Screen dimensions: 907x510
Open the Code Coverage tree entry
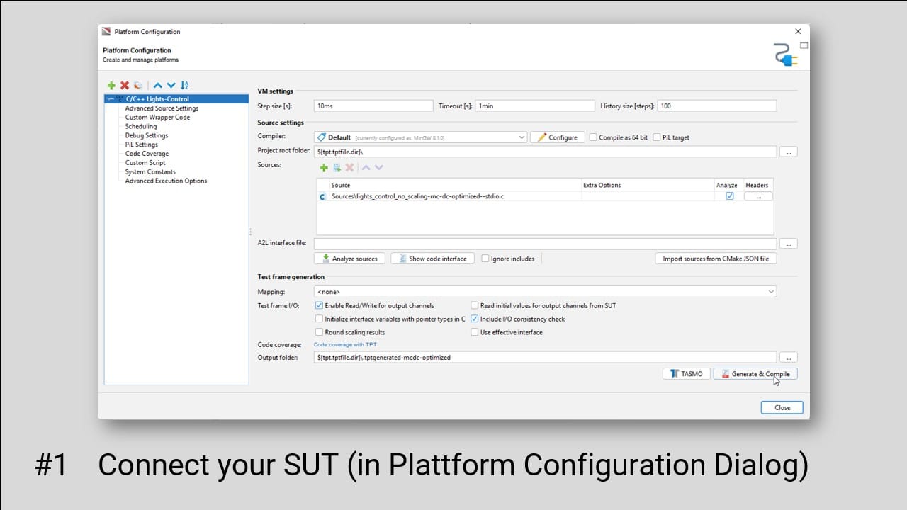tap(147, 154)
